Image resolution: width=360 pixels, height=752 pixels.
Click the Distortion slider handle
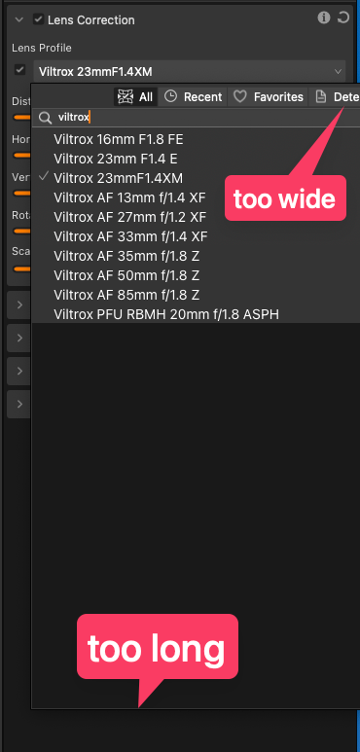[x=21, y=117]
